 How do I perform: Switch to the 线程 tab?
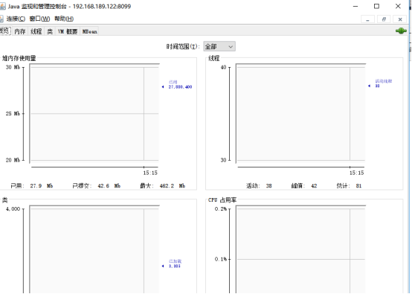[36, 31]
